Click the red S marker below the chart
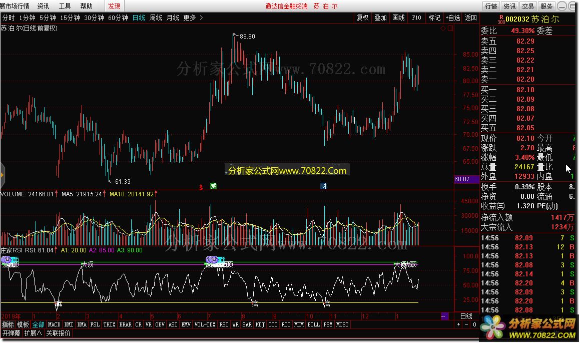Viewport: 580px width, 343px height. click(x=201, y=187)
